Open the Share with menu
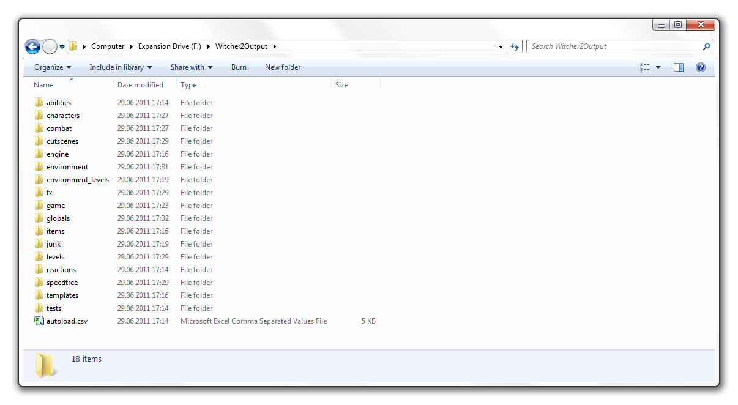This screenshot has height=405, width=738. pyautogui.click(x=192, y=67)
